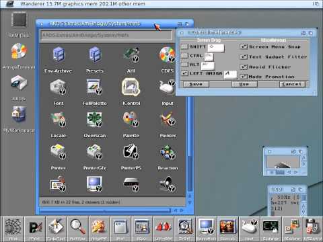
Task: Select the AROS drive desktop icon
Action: 19,83
